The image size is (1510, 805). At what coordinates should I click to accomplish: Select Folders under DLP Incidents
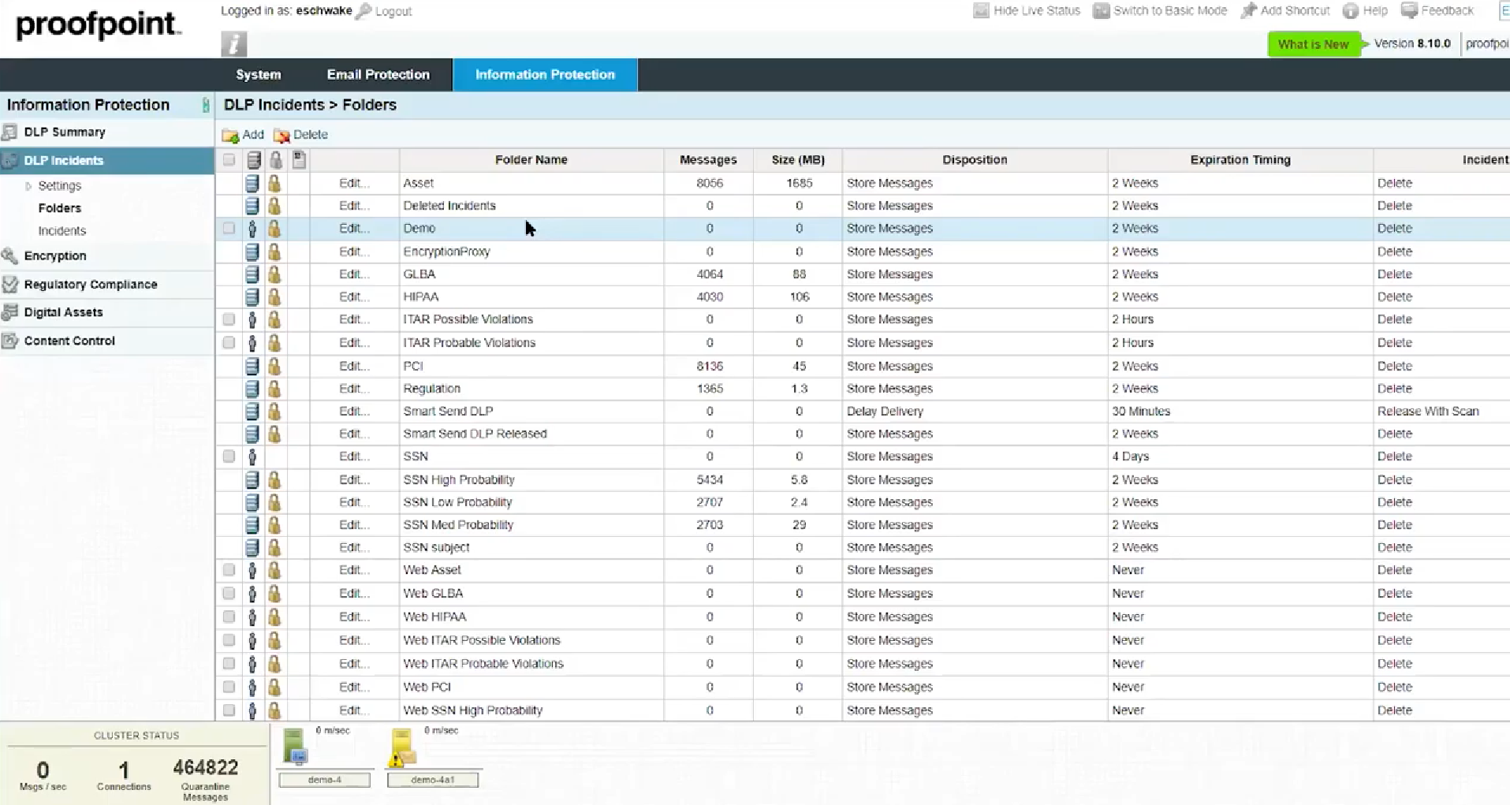(60, 208)
